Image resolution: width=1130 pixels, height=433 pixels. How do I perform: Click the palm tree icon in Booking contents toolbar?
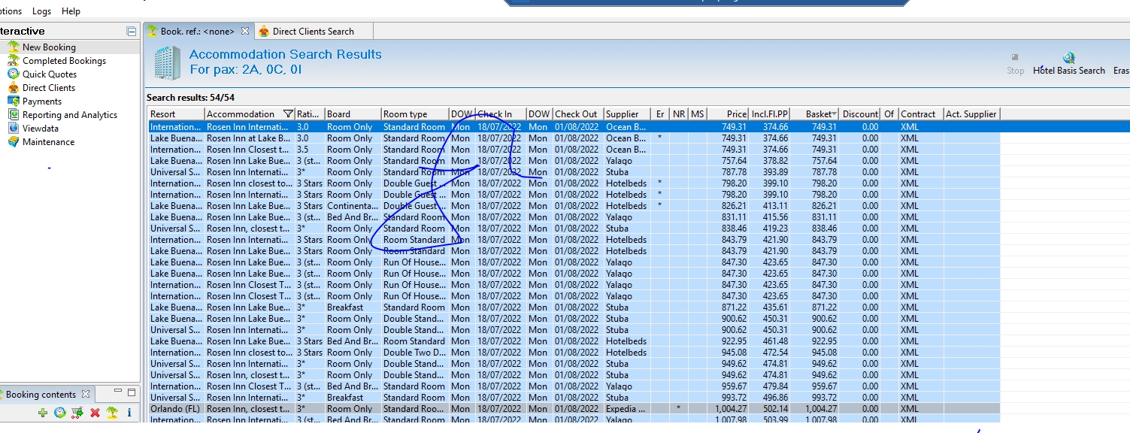(x=111, y=413)
